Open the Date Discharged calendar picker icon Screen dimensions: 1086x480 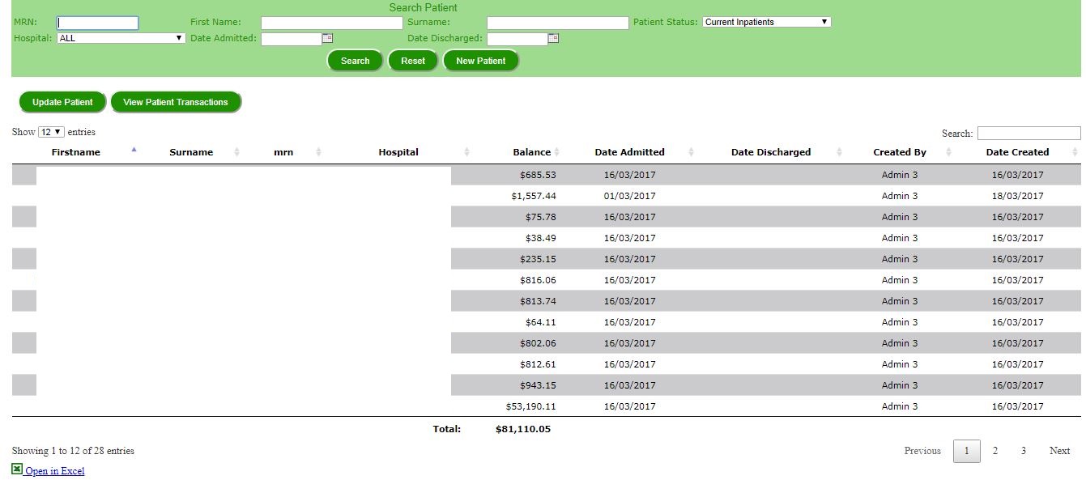[x=553, y=38]
